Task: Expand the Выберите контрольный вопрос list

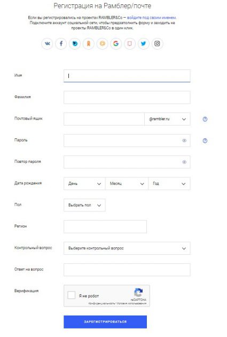Action: click(x=127, y=248)
